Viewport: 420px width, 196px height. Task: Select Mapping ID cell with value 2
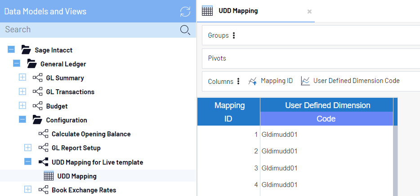(x=229, y=151)
